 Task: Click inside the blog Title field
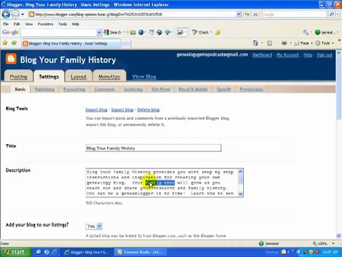[153, 148]
